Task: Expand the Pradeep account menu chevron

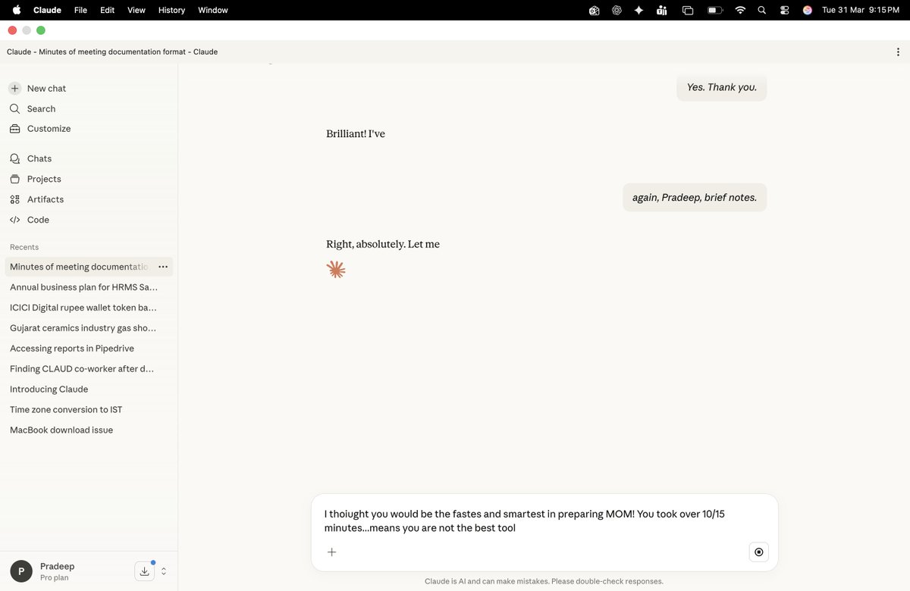Action: [164, 572]
